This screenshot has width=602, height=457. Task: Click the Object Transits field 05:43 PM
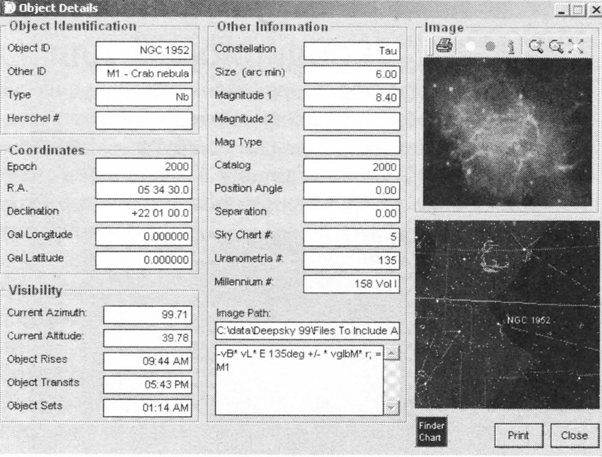tap(148, 385)
